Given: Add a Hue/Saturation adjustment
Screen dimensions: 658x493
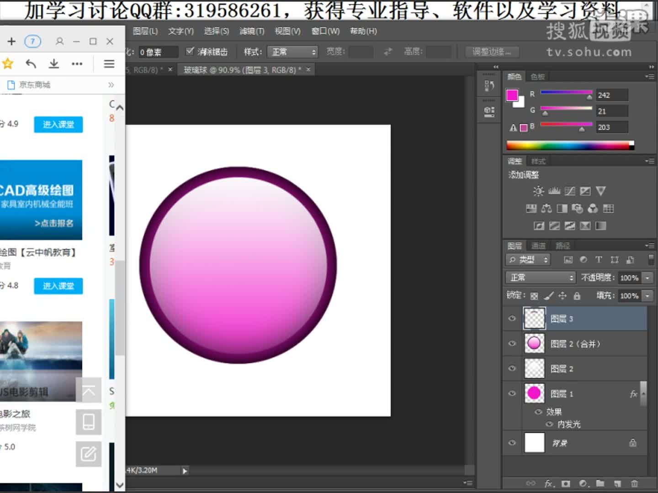Looking at the screenshot, I should (531, 209).
